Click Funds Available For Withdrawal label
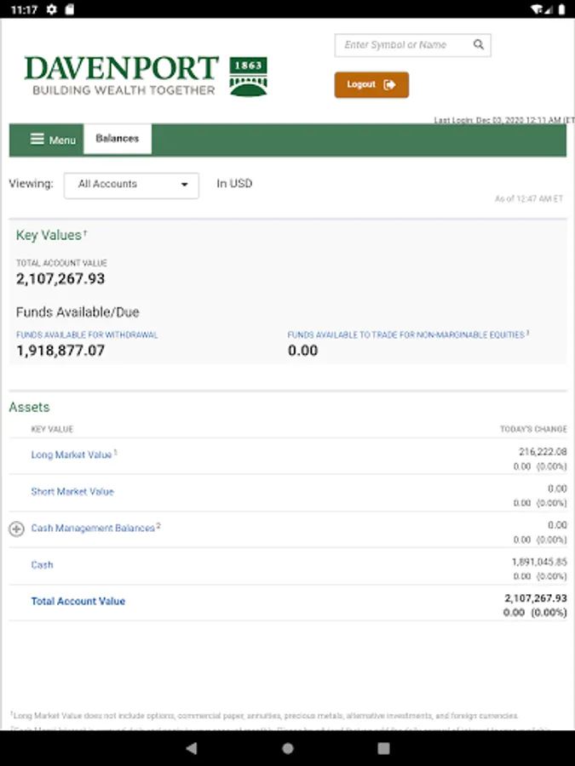Screen dimensions: 575x766 87,335
